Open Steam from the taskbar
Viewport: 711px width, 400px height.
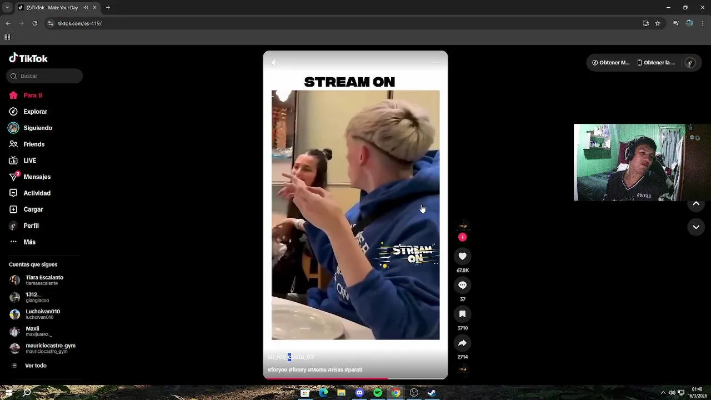pos(432,393)
